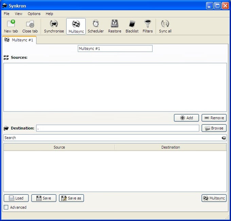The image size is (231, 221).
Task: Click inside the Sources list area
Action: [115, 87]
